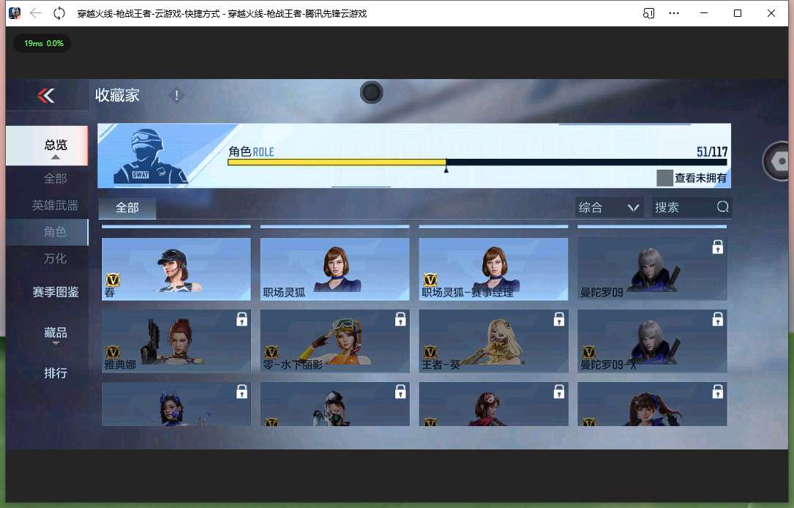Select 英雄武器 in the left sidebar

[55, 205]
